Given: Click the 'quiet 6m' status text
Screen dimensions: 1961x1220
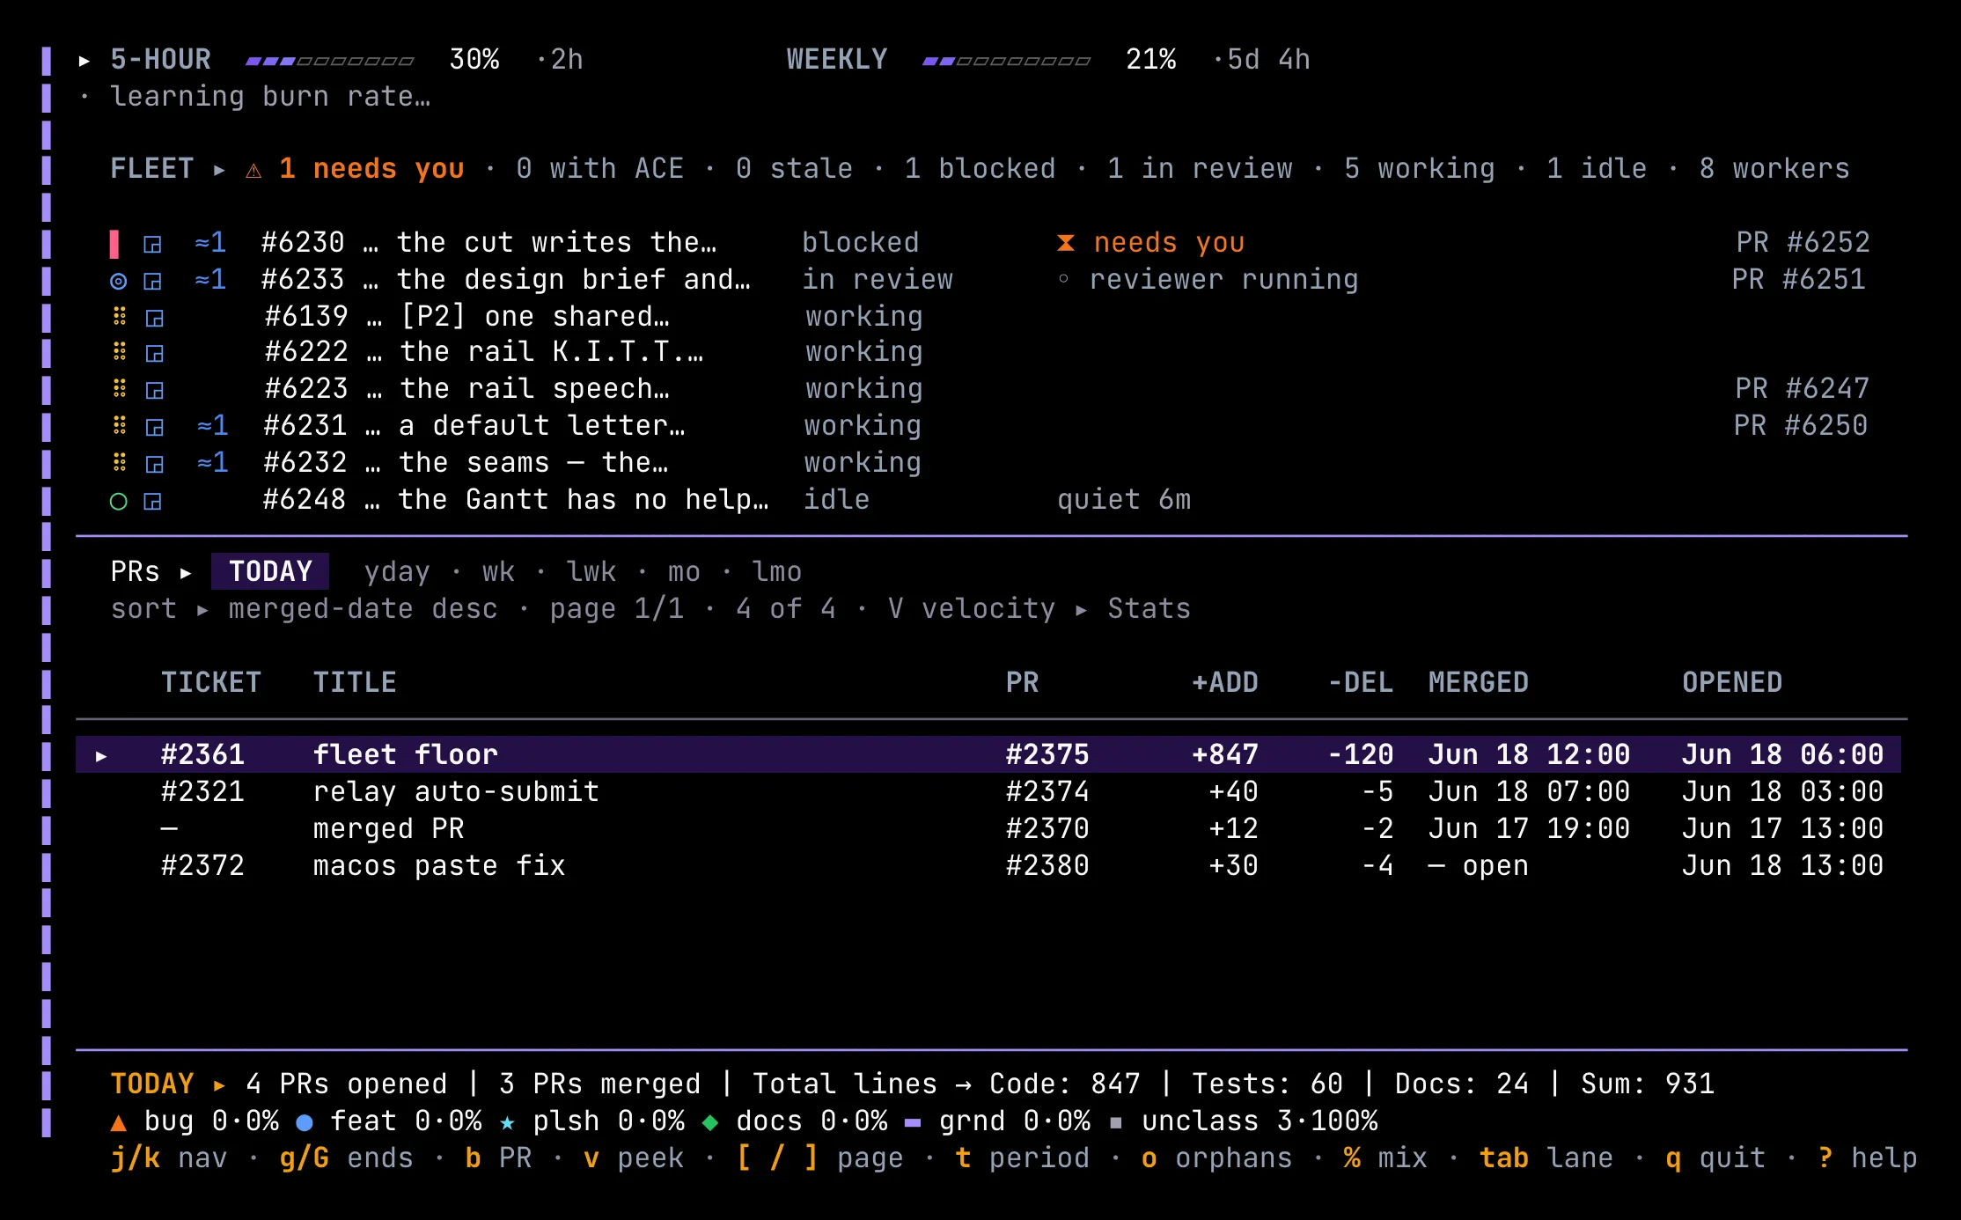Looking at the screenshot, I should [1124, 500].
